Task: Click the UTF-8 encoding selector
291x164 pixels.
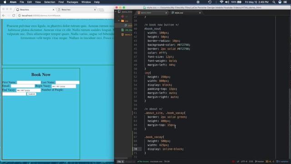Action: [244, 162]
